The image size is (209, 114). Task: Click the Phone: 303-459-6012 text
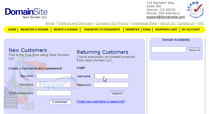coord(163,13)
